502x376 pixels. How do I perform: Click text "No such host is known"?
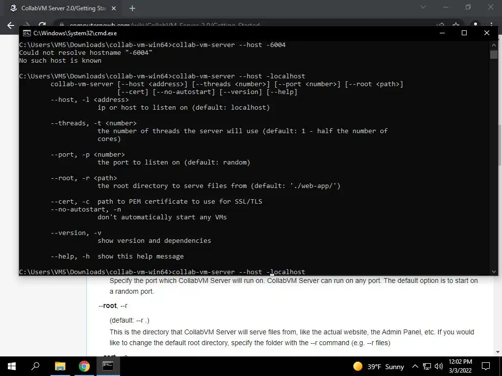[x=60, y=60]
